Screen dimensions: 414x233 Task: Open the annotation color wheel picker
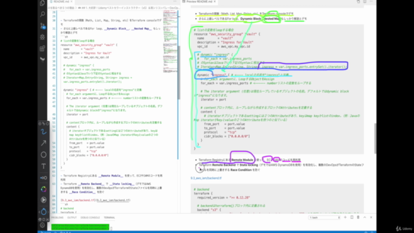tap(43, 189)
